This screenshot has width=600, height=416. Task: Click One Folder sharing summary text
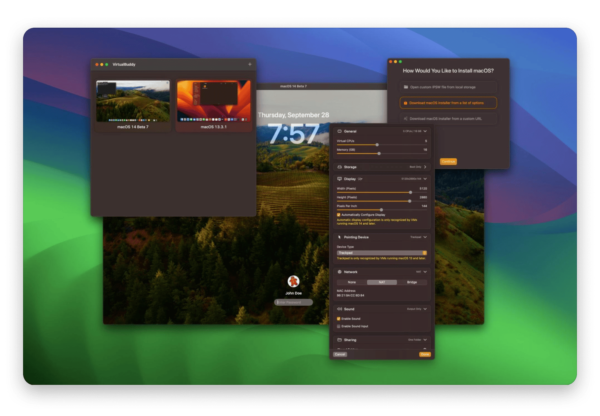tap(415, 340)
